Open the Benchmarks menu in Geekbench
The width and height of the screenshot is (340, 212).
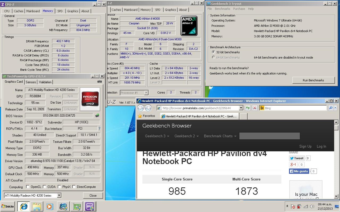222,9
